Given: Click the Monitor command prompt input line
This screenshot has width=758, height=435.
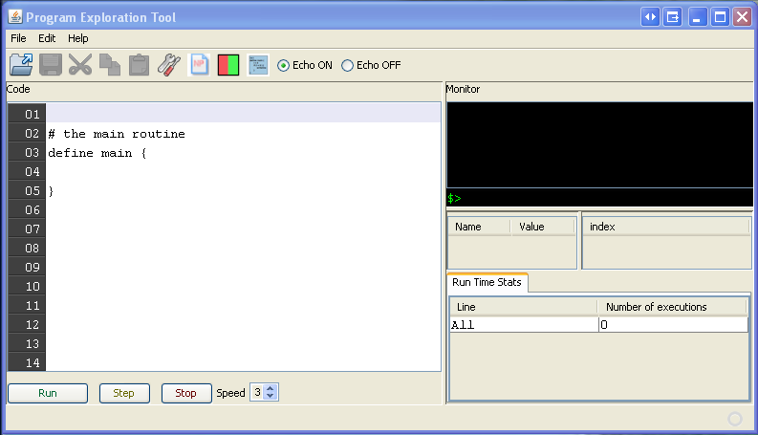Looking at the screenshot, I should (x=602, y=198).
